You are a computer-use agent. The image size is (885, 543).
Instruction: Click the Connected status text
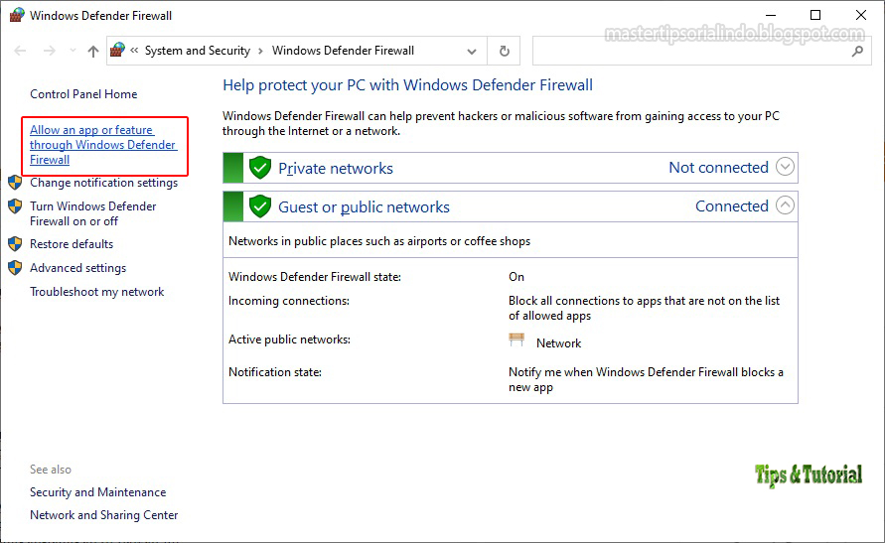pyautogui.click(x=732, y=206)
